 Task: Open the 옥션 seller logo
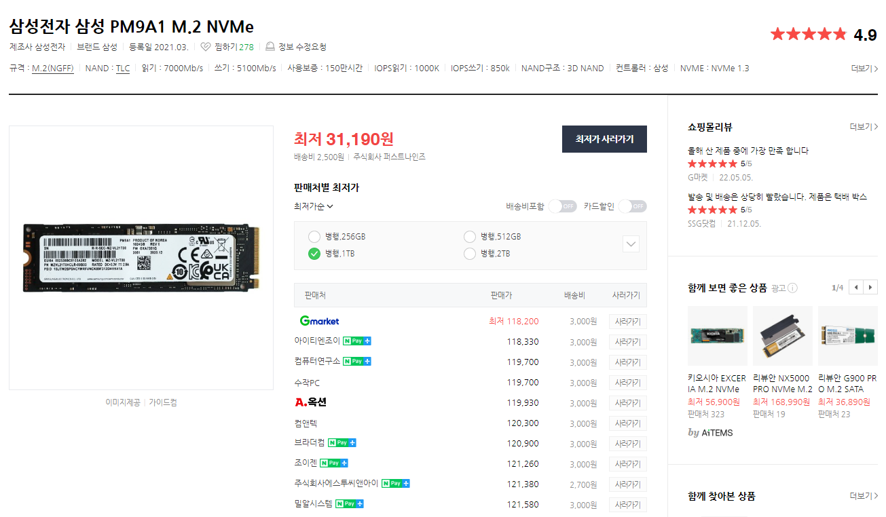click(311, 402)
